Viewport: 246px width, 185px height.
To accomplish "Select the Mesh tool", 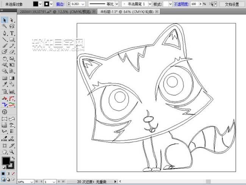I will pyautogui.click(x=5, y=78).
